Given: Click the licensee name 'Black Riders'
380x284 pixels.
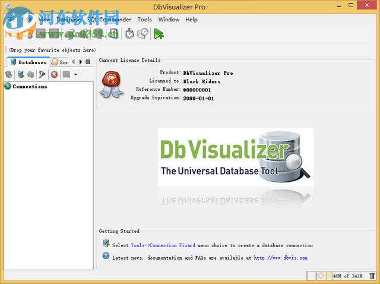Looking at the screenshot, I should (202, 81).
